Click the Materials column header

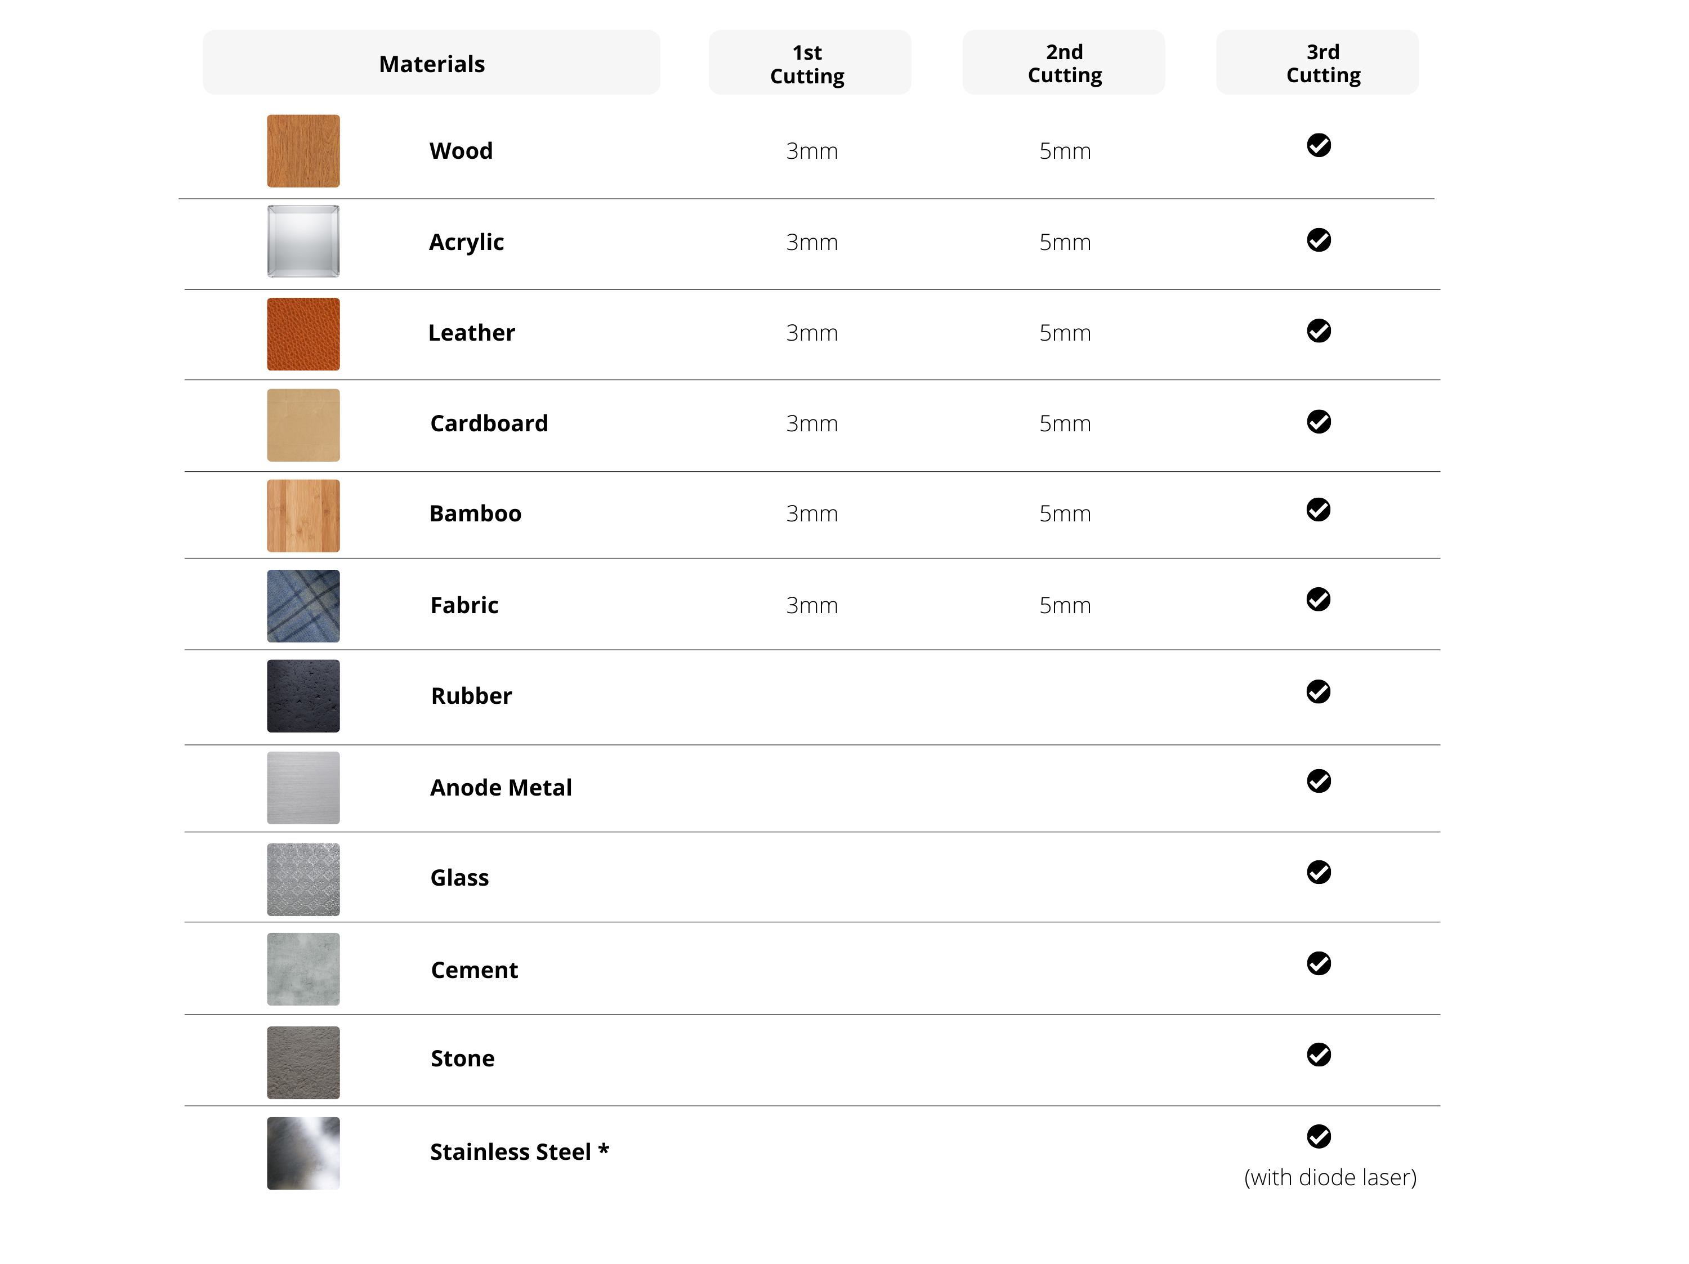tap(431, 62)
